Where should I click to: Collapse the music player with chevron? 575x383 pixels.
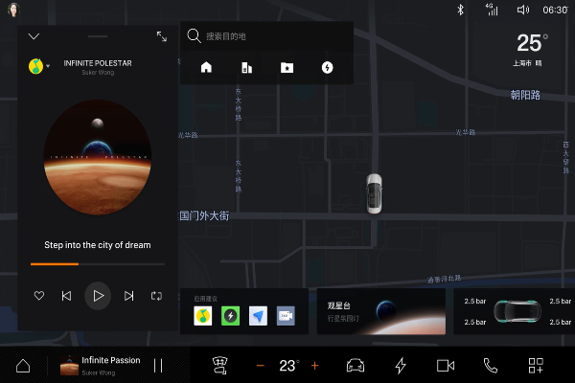coord(34,36)
